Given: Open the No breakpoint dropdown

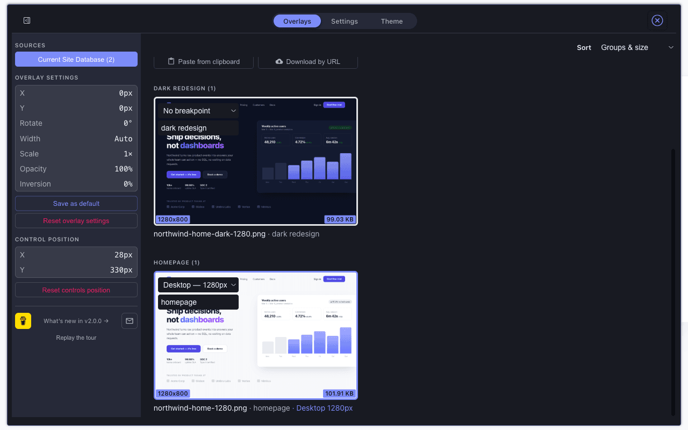Looking at the screenshot, I should click(198, 111).
